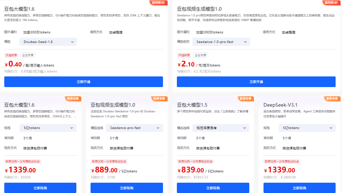Screen dimensions: 342x193
Task: Click help icon beside 刊例价 ¥3500
Action: point(16,177)
